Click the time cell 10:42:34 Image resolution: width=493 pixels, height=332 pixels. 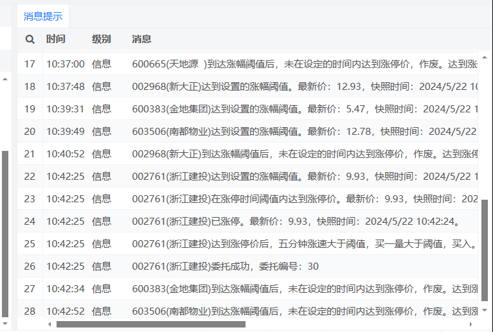coord(66,289)
